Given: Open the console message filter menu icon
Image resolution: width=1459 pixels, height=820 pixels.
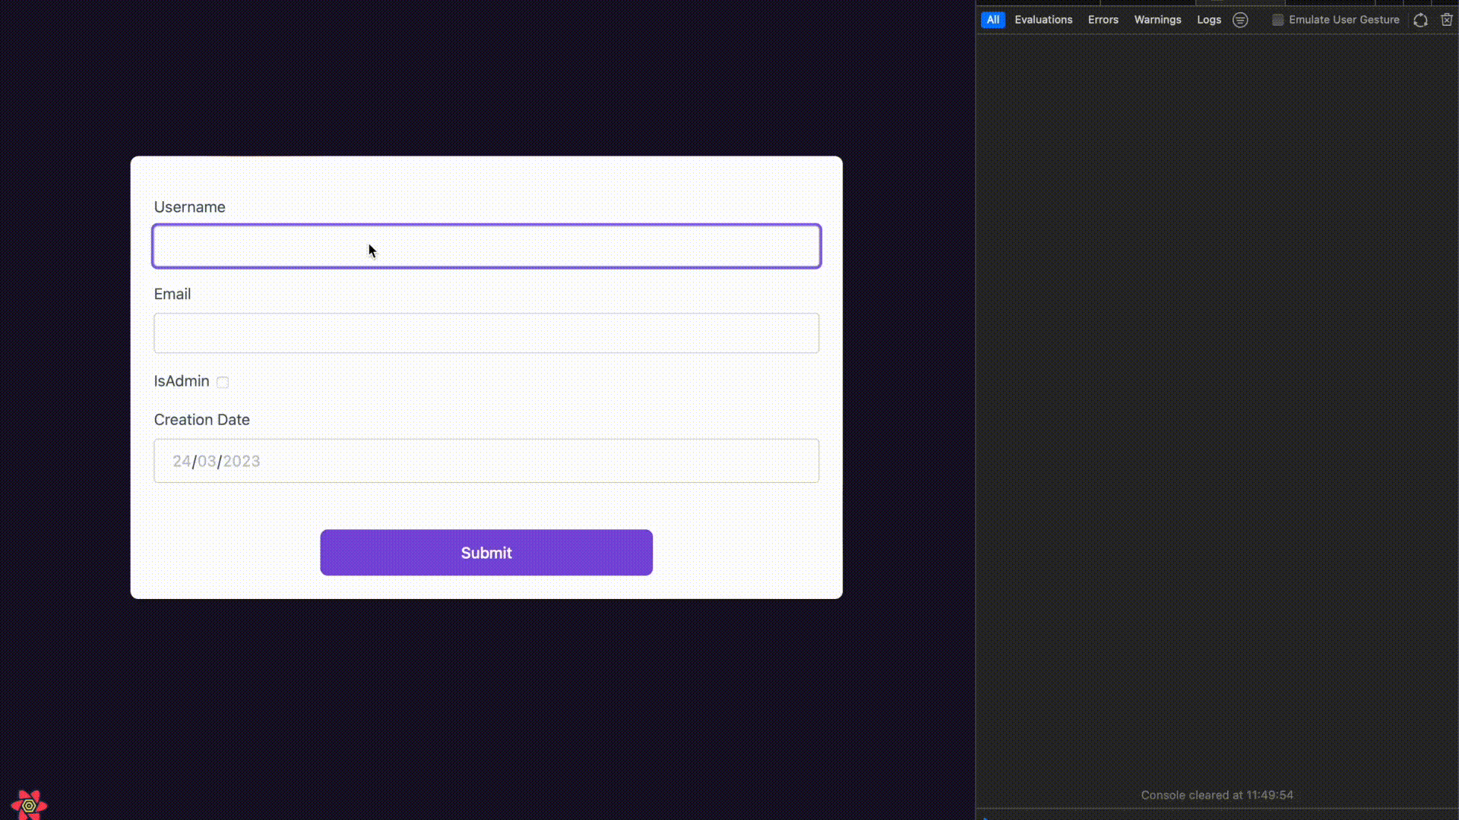Looking at the screenshot, I should 1240,20.
